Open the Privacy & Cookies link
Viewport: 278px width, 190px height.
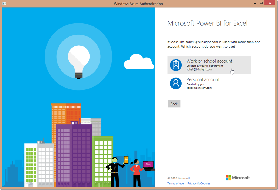[199, 184]
